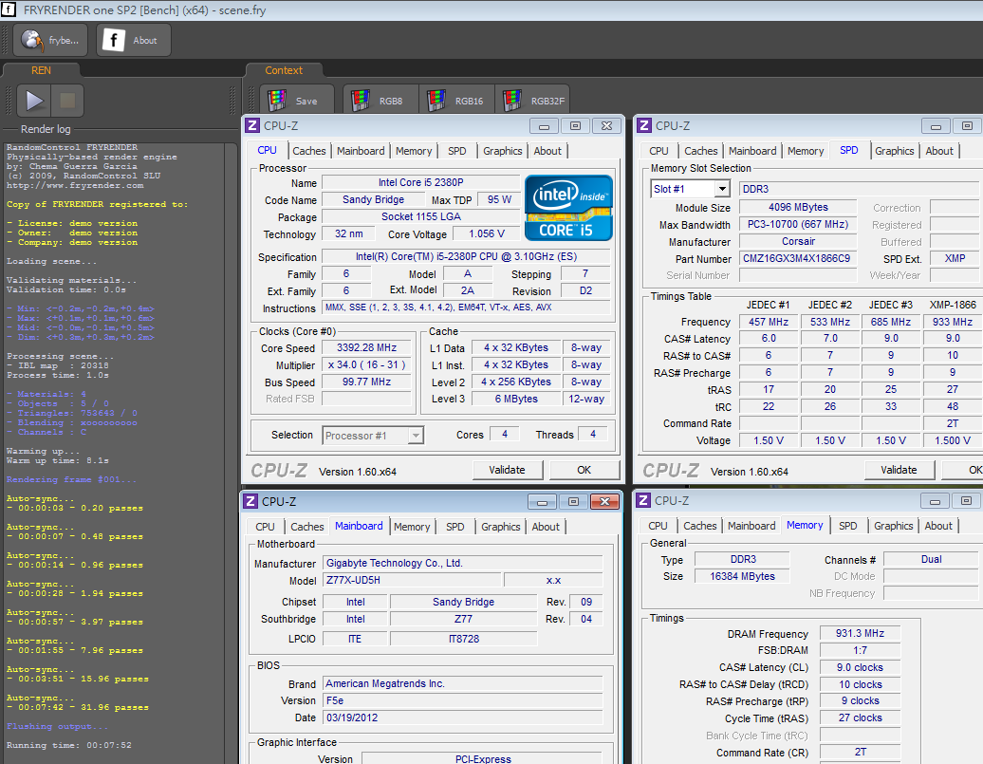Click the Corsair Part Number field
This screenshot has width=983, height=764.
[x=798, y=258]
